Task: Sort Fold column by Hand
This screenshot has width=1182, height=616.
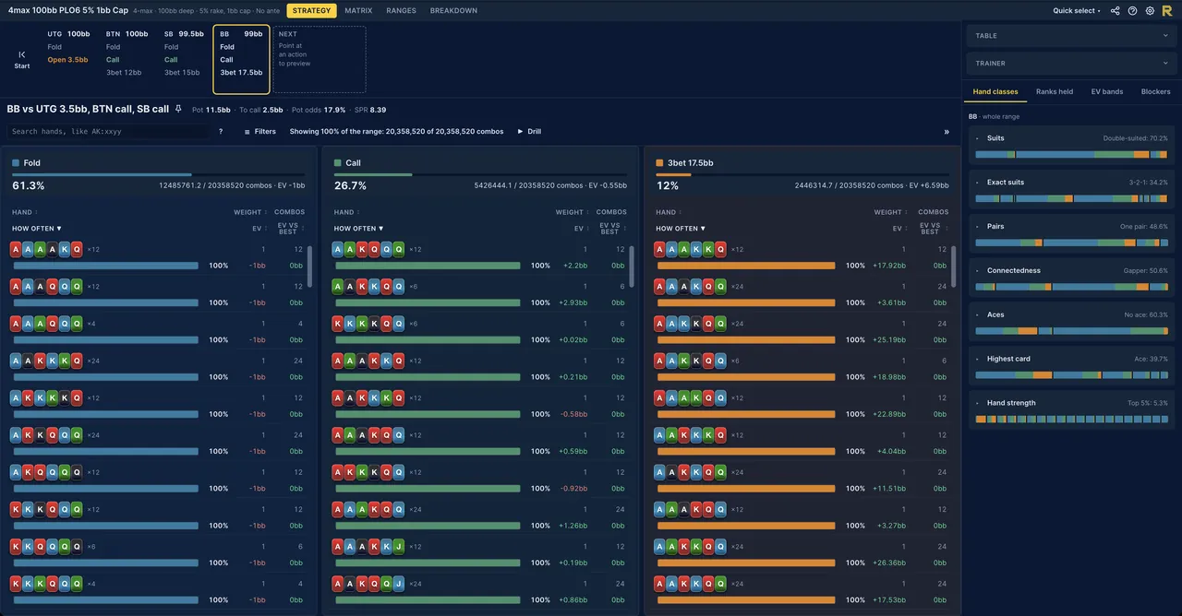Action: point(23,212)
